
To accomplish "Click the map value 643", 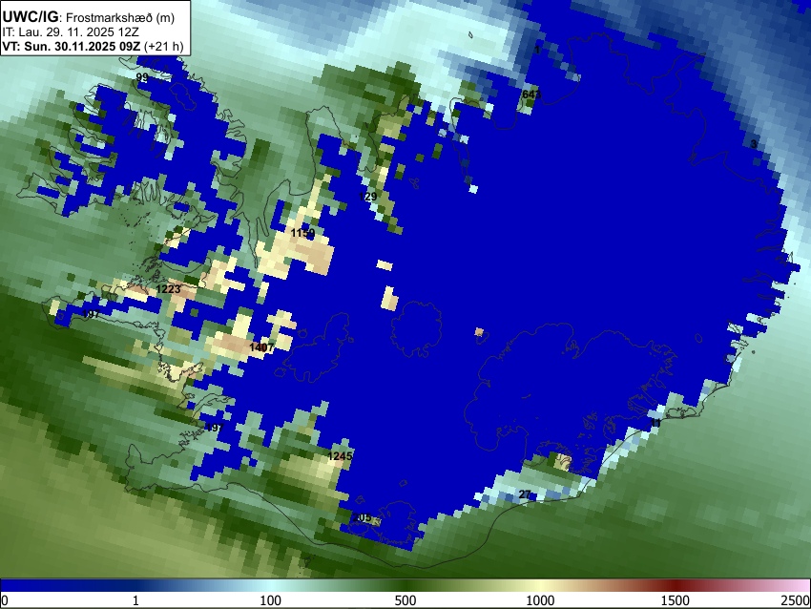I will pos(531,94).
